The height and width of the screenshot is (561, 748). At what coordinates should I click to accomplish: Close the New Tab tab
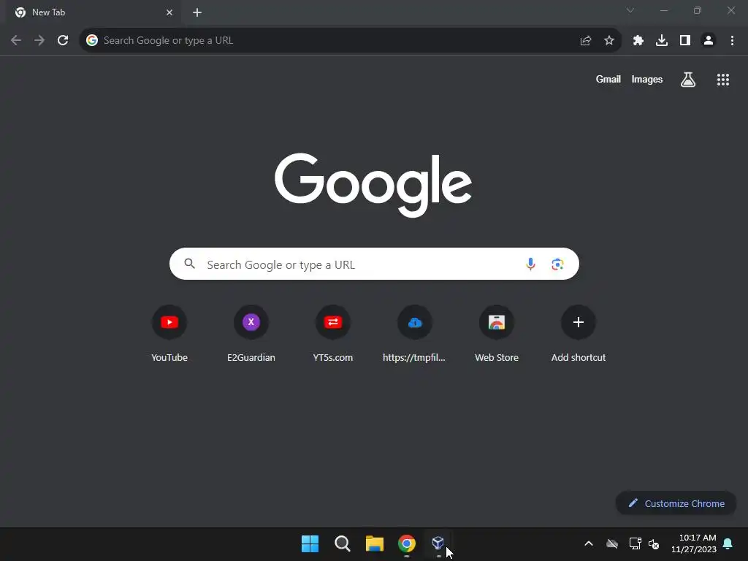[169, 12]
